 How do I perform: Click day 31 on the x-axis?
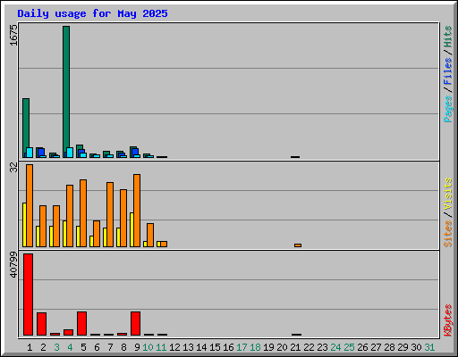(429, 347)
